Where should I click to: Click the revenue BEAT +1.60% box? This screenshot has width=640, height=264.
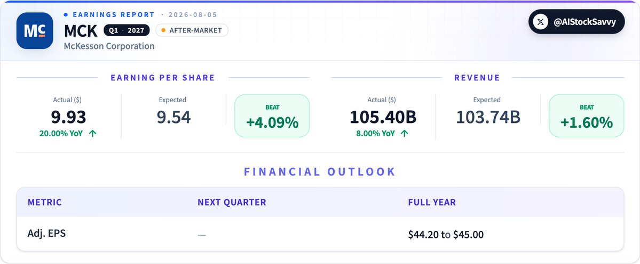point(587,116)
